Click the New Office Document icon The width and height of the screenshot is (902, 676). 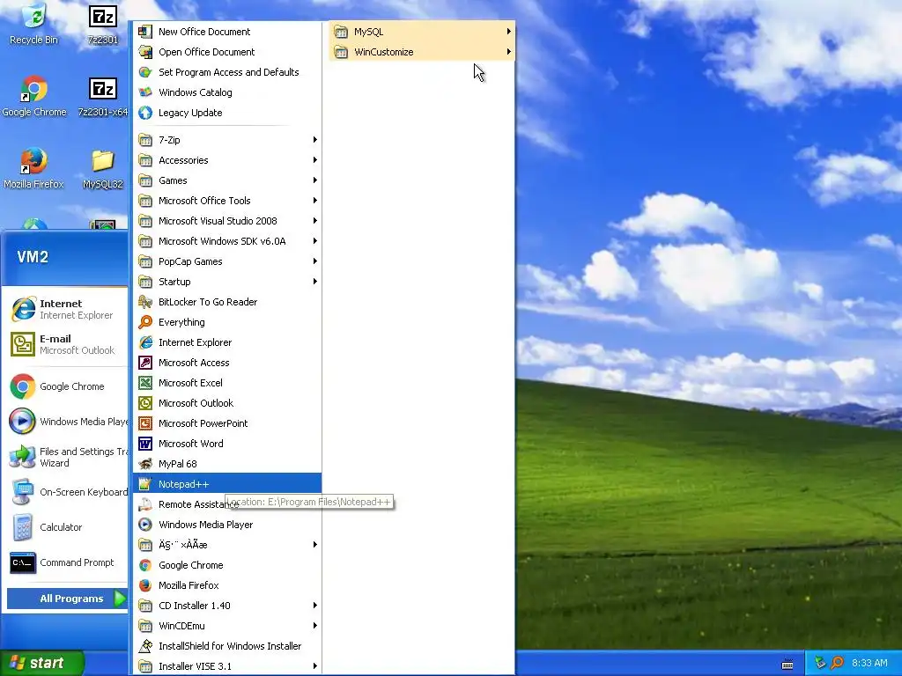[x=145, y=32]
